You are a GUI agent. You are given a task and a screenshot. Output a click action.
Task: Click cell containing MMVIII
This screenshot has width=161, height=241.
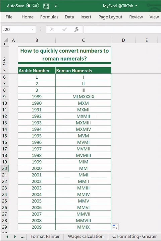[83, 220]
